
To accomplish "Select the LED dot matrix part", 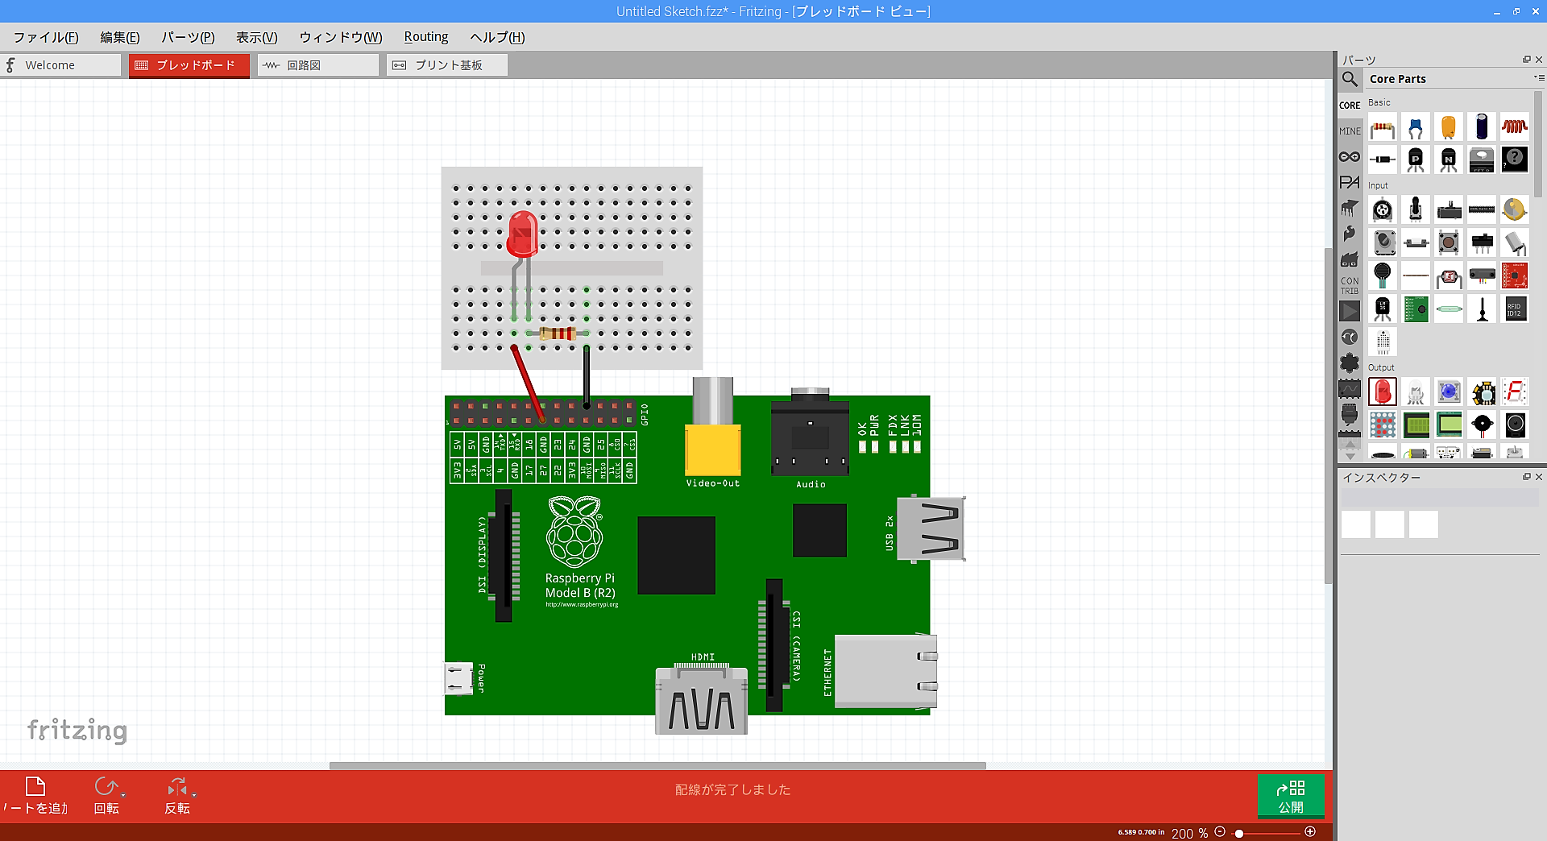I will click(x=1383, y=425).
